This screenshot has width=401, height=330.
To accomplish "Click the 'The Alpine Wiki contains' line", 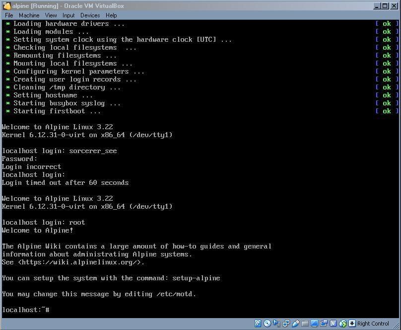I will [x=136, y=247].
